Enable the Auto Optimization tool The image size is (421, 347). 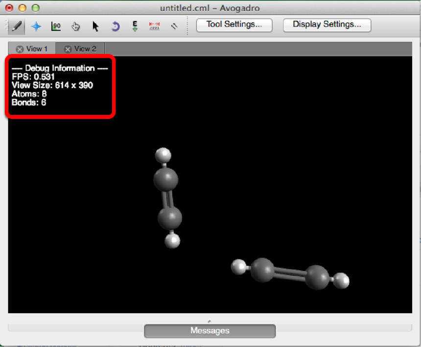(x=135, y=26)
